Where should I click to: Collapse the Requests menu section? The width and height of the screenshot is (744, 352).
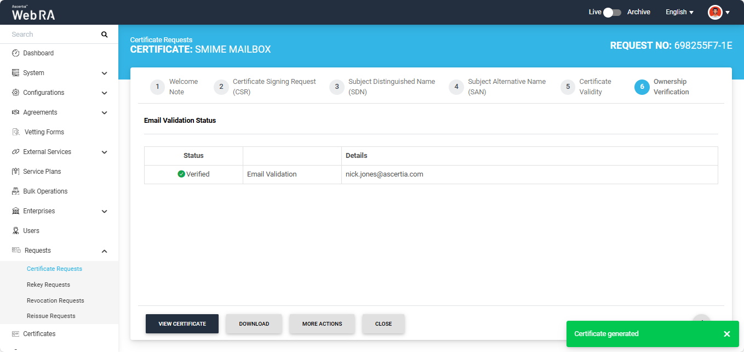(x=104, y=251)
